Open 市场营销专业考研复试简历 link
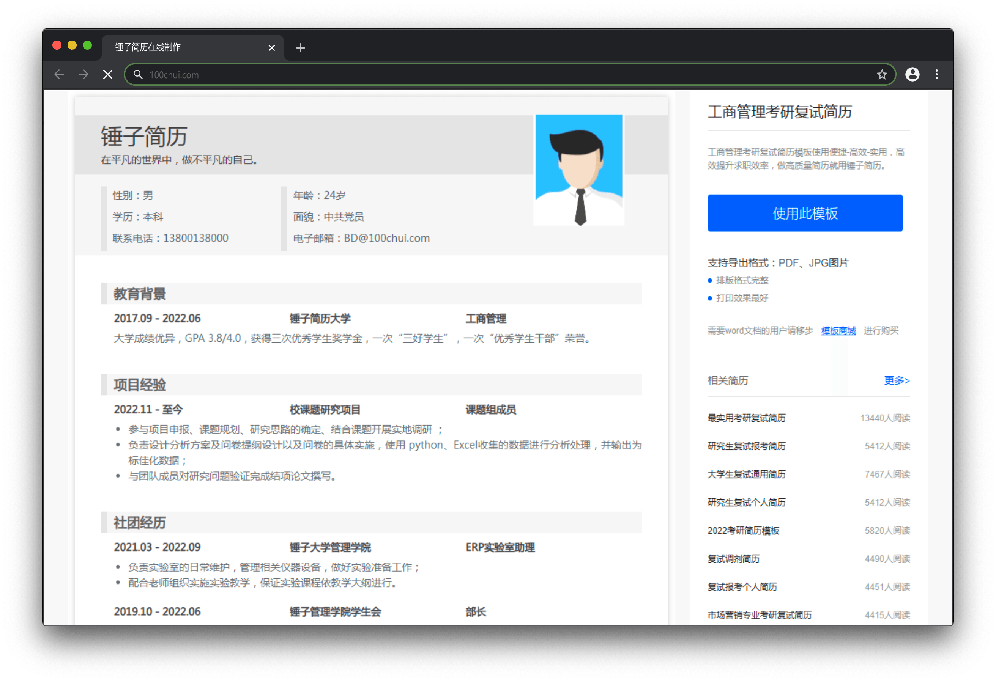 coord(760,615)
